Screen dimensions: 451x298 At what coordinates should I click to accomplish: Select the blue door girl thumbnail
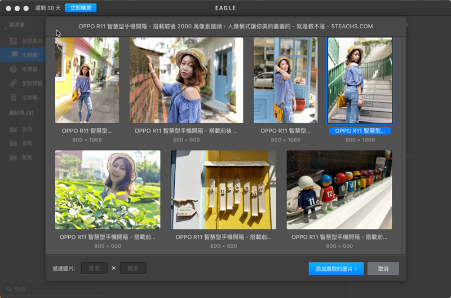[x=285, y=80]
